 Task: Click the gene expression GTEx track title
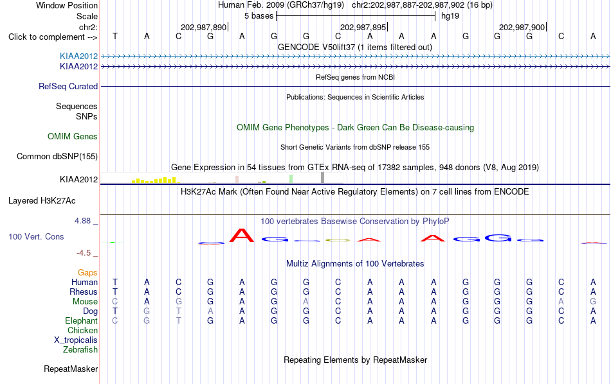click(x=355, y=168)
